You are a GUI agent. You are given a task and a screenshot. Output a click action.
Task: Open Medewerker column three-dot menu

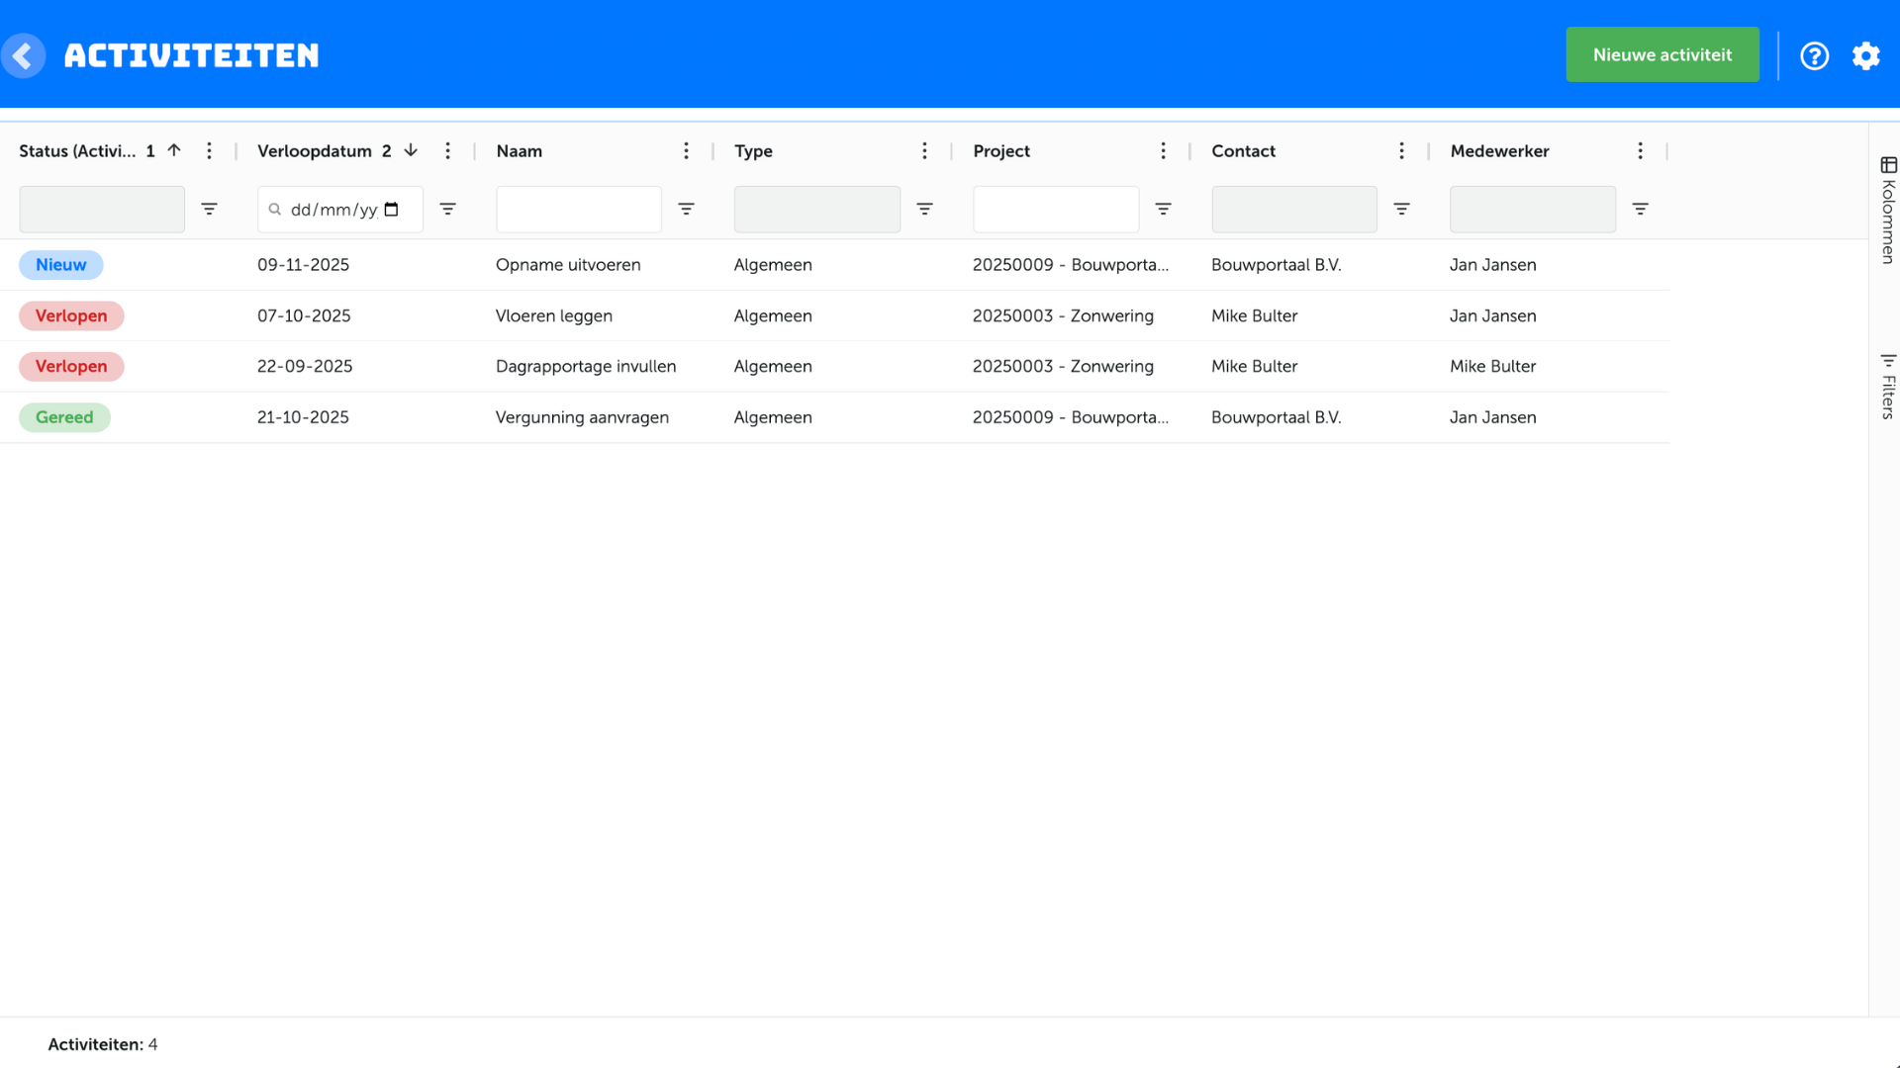click(1640, 150)
